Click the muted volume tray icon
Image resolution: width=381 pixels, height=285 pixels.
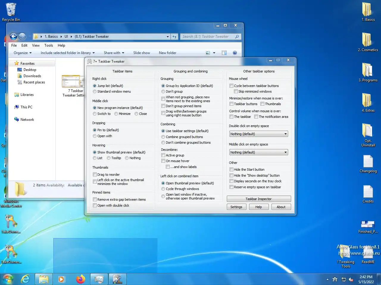tap(351, 279)
